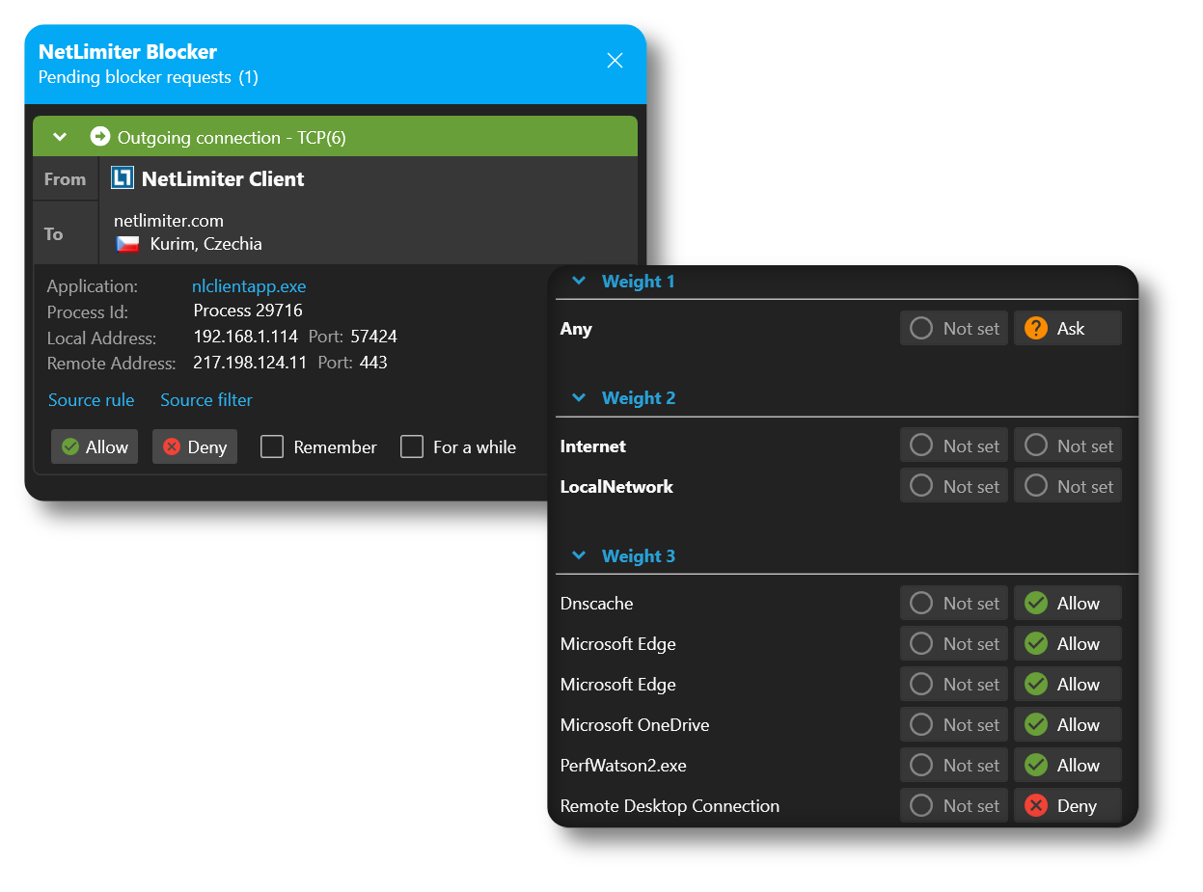Select the Ask option for Any
Viewport: 1203px width, 892px height.
click(x=1068, y=328)
